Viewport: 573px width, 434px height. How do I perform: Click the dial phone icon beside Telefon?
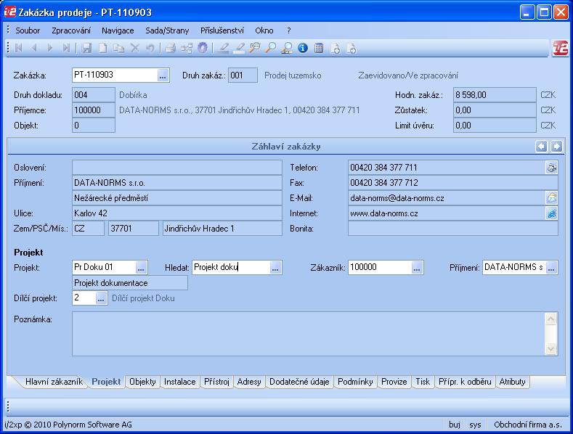[551, 168]
